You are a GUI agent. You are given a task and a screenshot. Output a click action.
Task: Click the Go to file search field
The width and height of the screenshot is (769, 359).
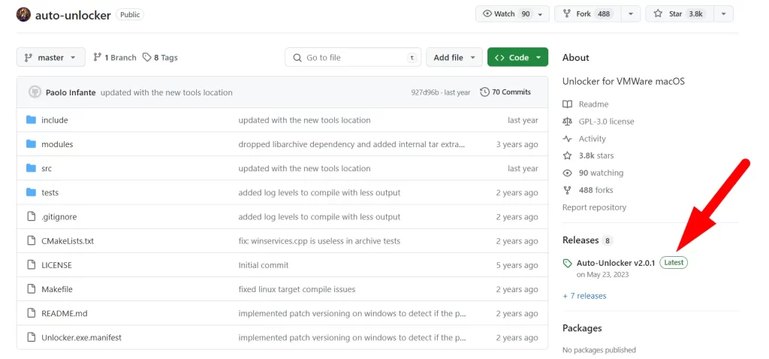[353, 57]
